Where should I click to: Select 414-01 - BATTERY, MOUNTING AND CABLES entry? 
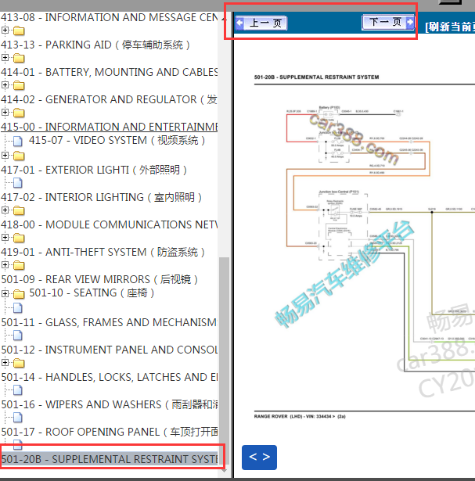pyautogui.click(x=110, y=72)
